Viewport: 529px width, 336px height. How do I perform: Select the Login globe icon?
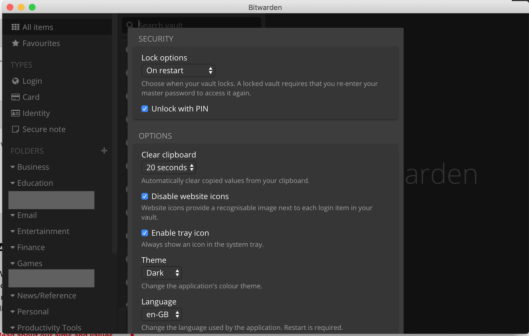[x=16, y=81]
